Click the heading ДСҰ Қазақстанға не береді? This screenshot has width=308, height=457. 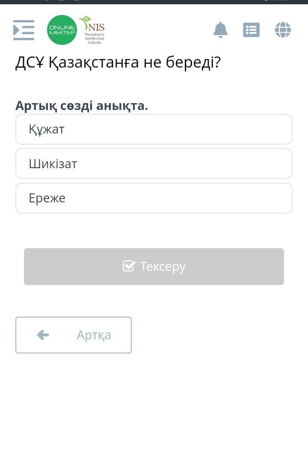[x=118, y=62]
